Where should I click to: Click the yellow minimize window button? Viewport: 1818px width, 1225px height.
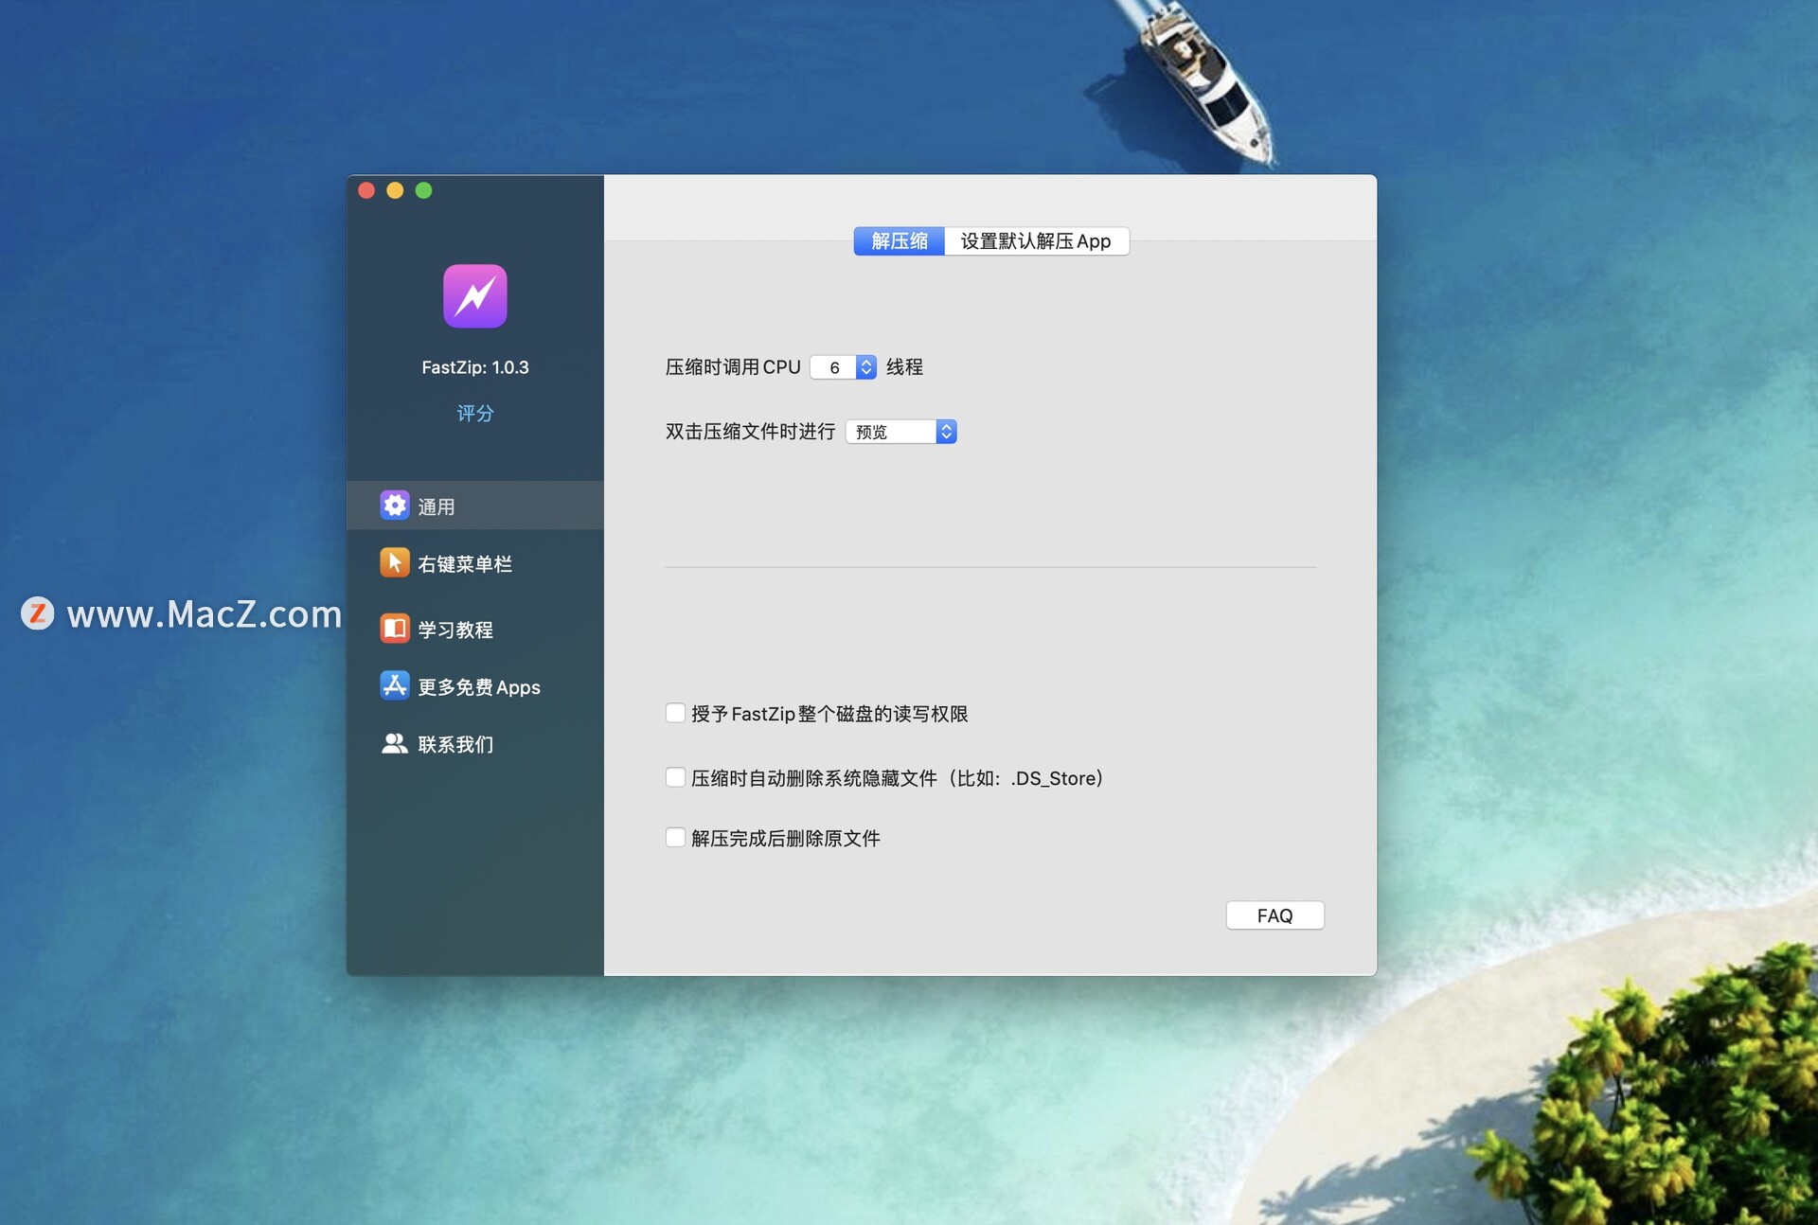pyautogui.click(x=395, y=190)
